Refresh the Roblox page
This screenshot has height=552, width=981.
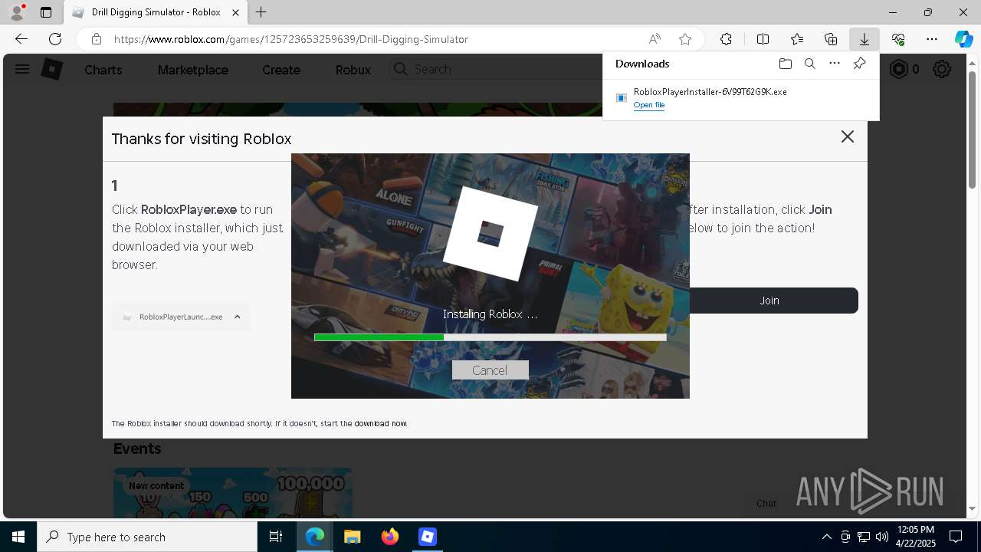(55, 39)
